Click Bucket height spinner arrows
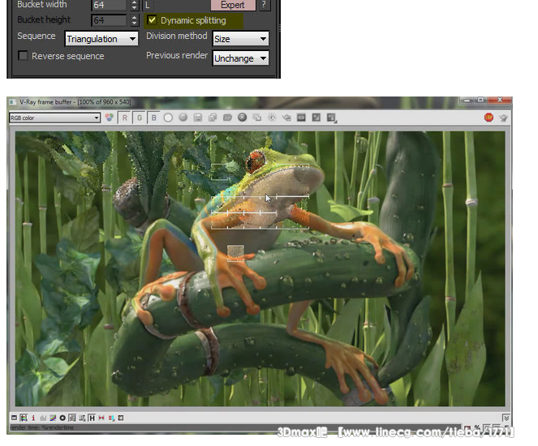Screen dimensions: 538x446 coord(135,20)
